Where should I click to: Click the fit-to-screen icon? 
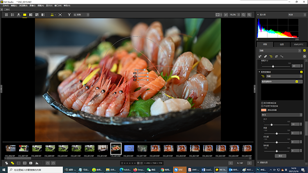point(218,15)
